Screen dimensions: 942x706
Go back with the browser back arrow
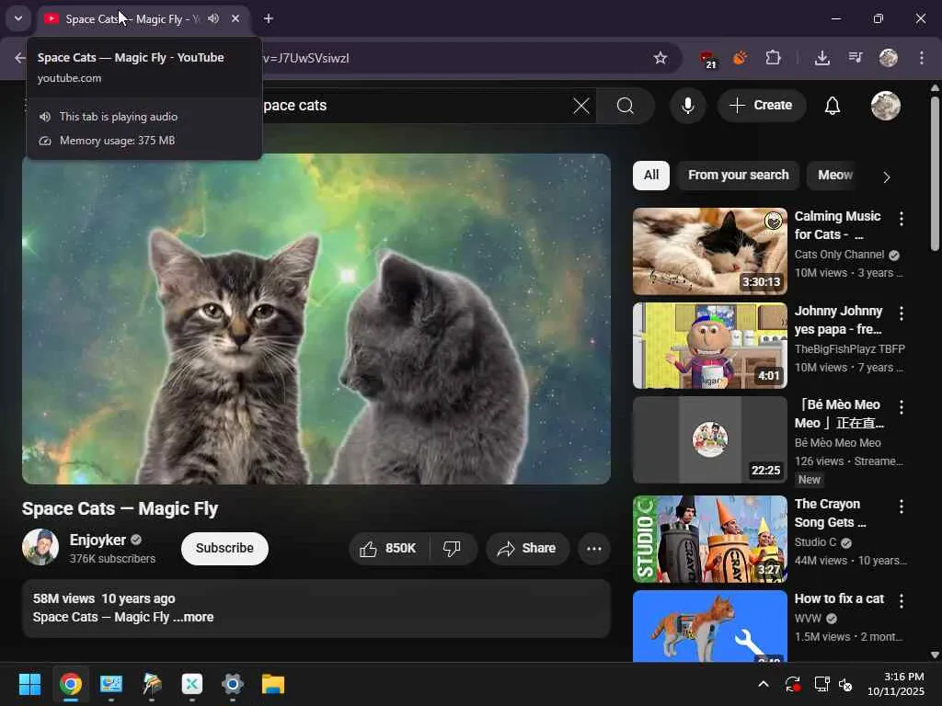click(20, 58)
